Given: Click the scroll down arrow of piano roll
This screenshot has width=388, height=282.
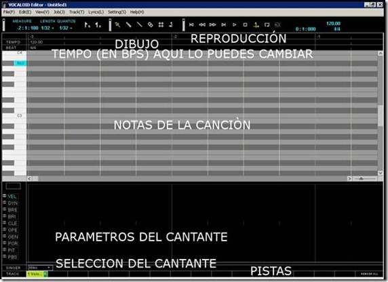Looking at the screenshot, I should [380, 173].
